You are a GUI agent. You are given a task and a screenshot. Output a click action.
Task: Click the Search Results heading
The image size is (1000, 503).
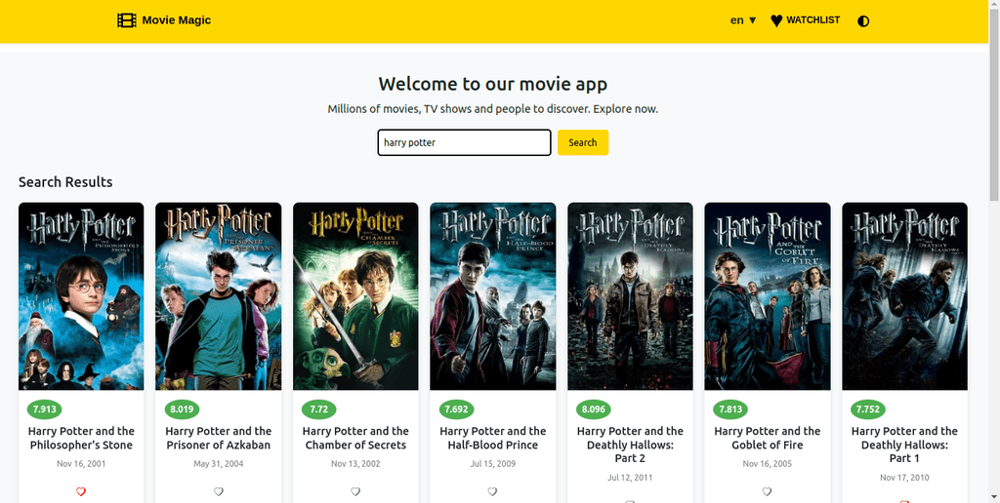coord(65,182)
